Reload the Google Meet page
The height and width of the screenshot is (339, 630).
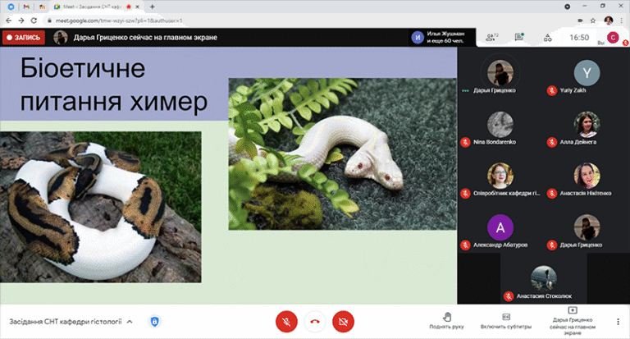point(33,19)
